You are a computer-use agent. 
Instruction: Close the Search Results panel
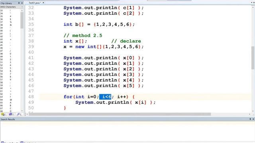[x=253, y=119]
